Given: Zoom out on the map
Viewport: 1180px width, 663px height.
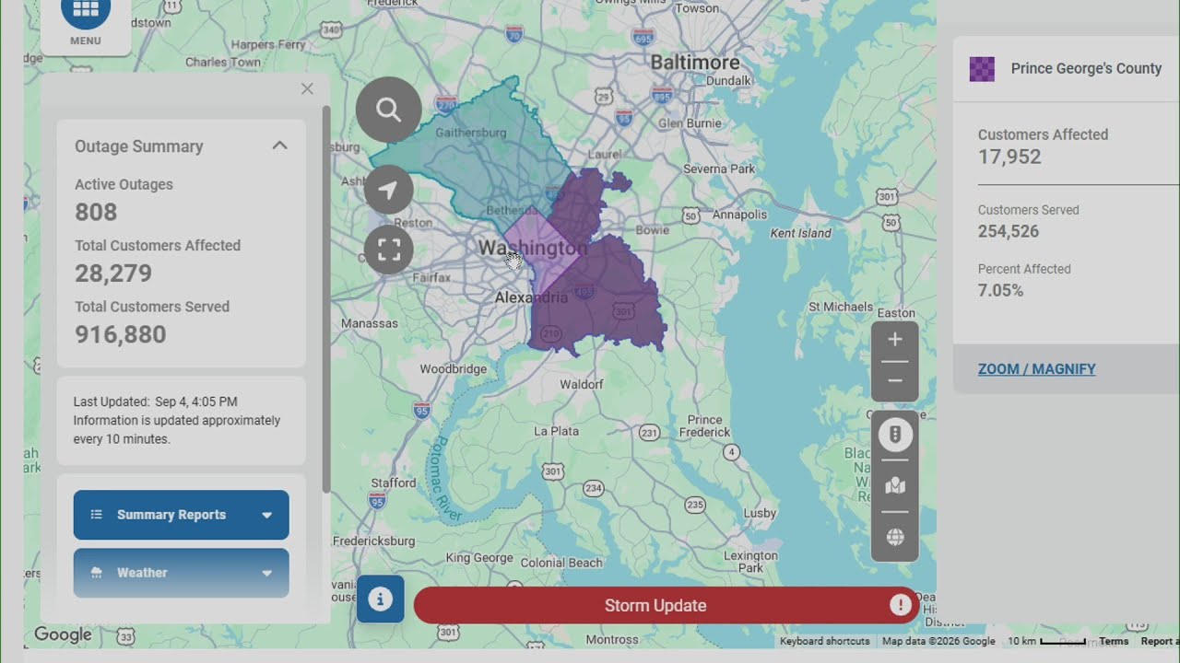Looking at the screenshot, I should click(x=894, y=381).
